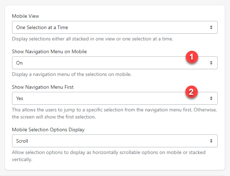Screen dimensions: 230x176
Task: Click arrow icon on the 'Scroll' select box
Action: point(211,141)
